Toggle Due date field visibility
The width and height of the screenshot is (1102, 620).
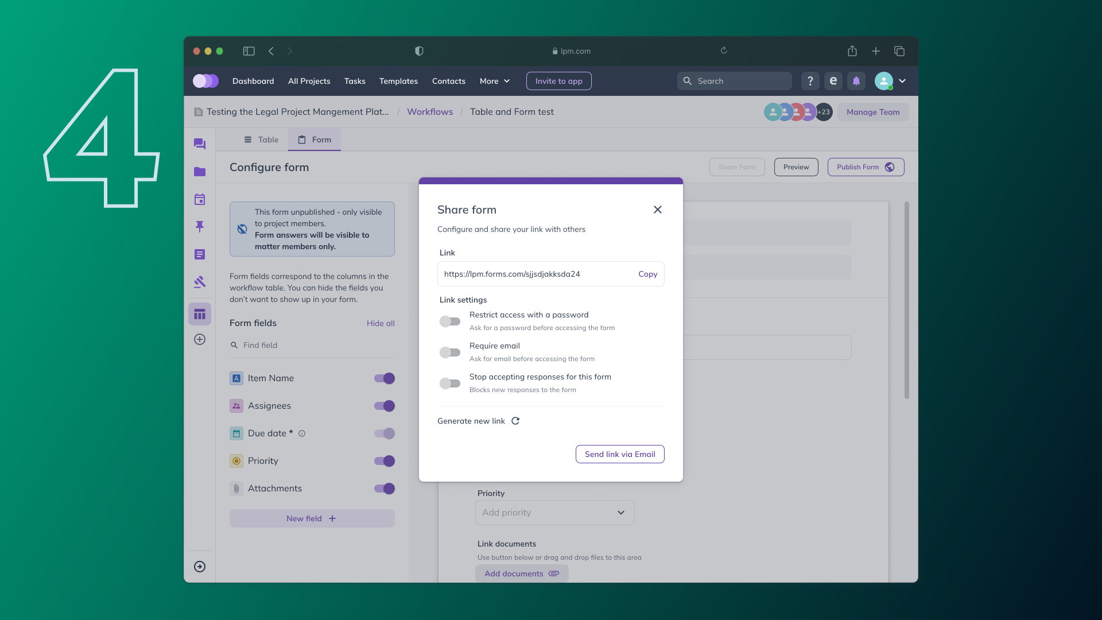pos(385,433)
